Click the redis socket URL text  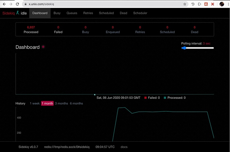[x=67, y=147]
